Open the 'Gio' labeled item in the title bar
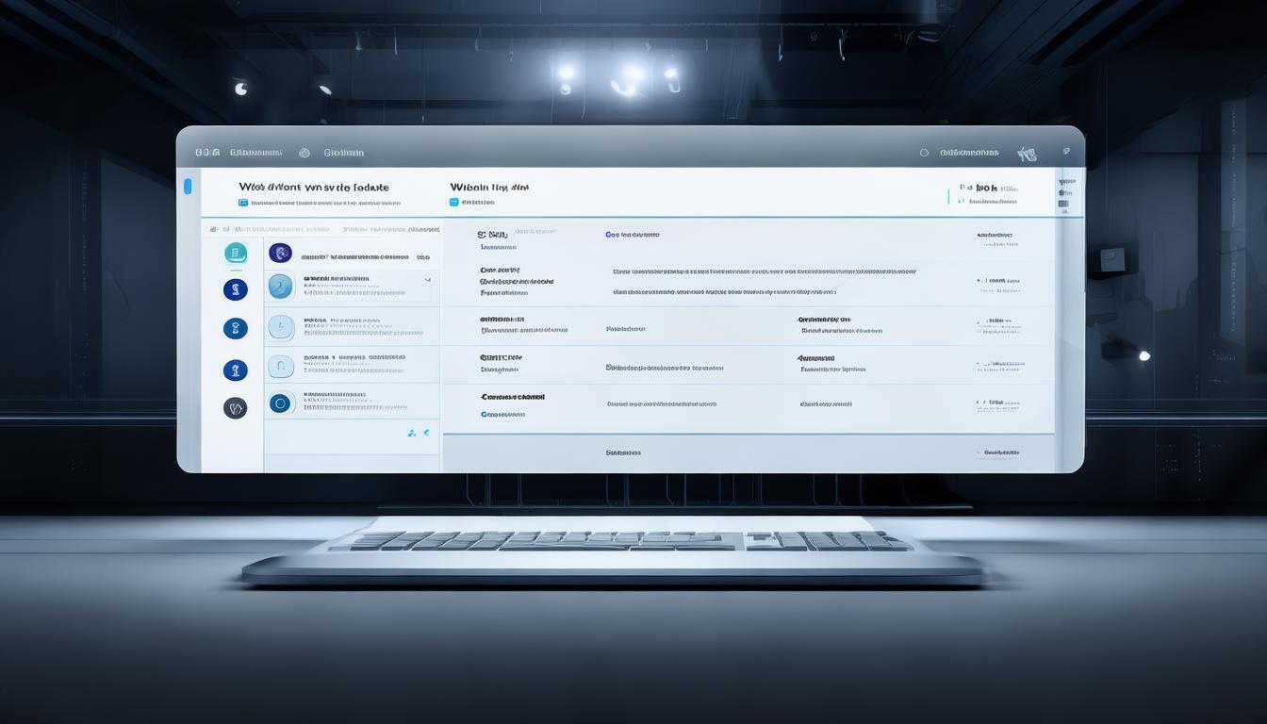The image size is (1267, 724). pyautogui.click(x=343, y=153)
